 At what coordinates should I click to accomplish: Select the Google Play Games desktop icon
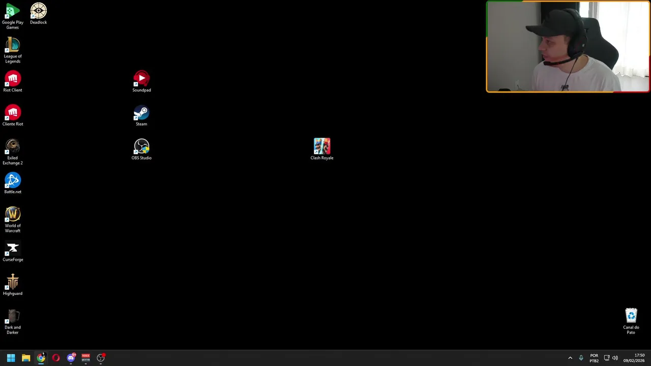[x=13, y=16]
